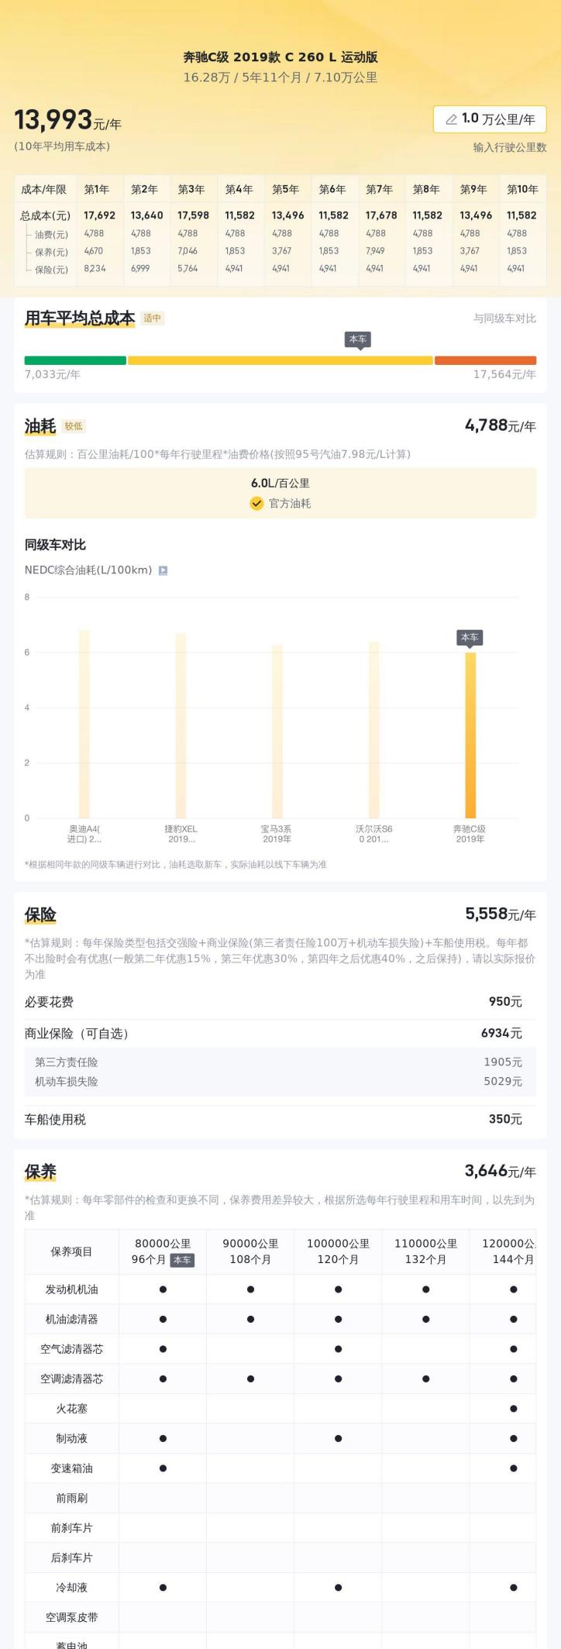Open the 1.0万公里/年 mileage button

pyautogui.click(x=490, y=119)
